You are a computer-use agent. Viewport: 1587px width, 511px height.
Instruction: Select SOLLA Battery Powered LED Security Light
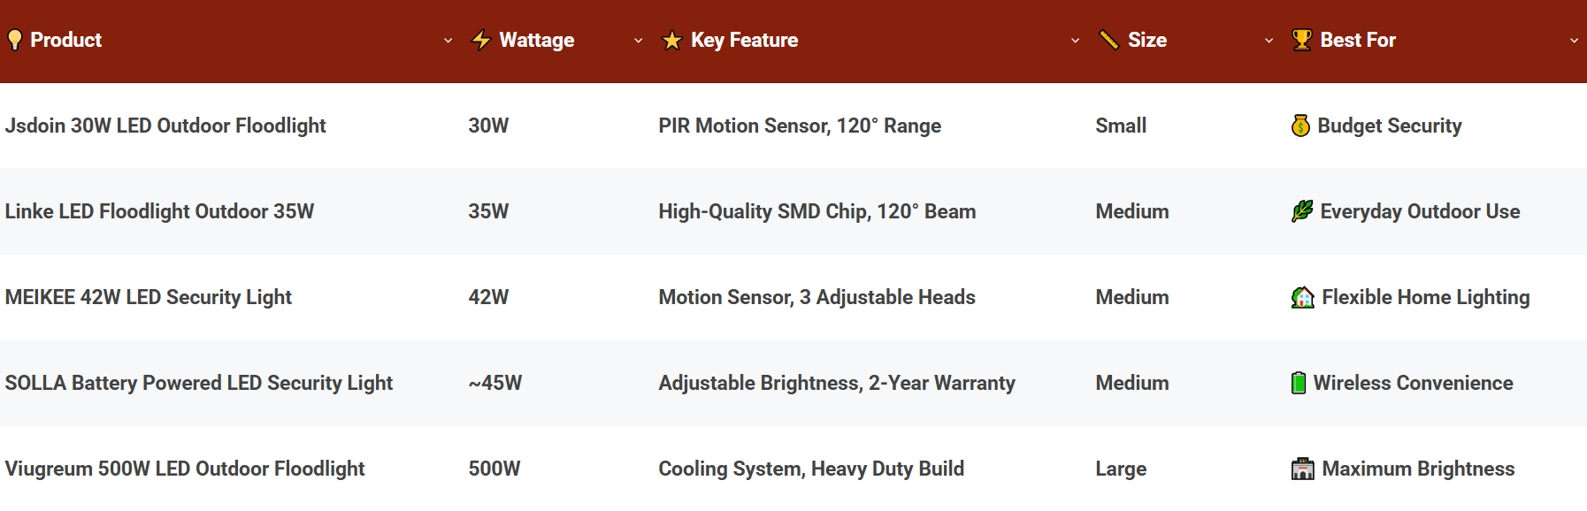pos(199,383)
